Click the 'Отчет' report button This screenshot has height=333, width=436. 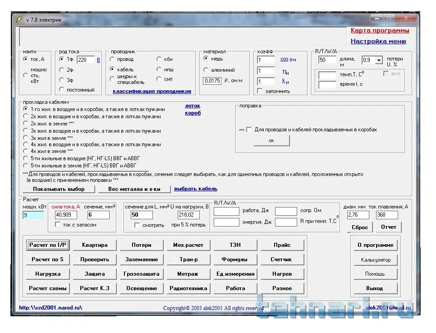coord(389,227)
